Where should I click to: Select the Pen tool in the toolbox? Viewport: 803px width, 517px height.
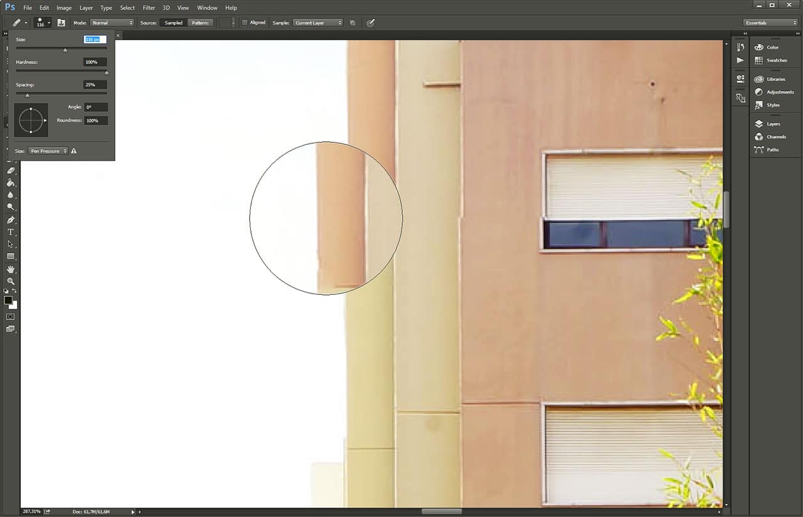coord(10,220)
